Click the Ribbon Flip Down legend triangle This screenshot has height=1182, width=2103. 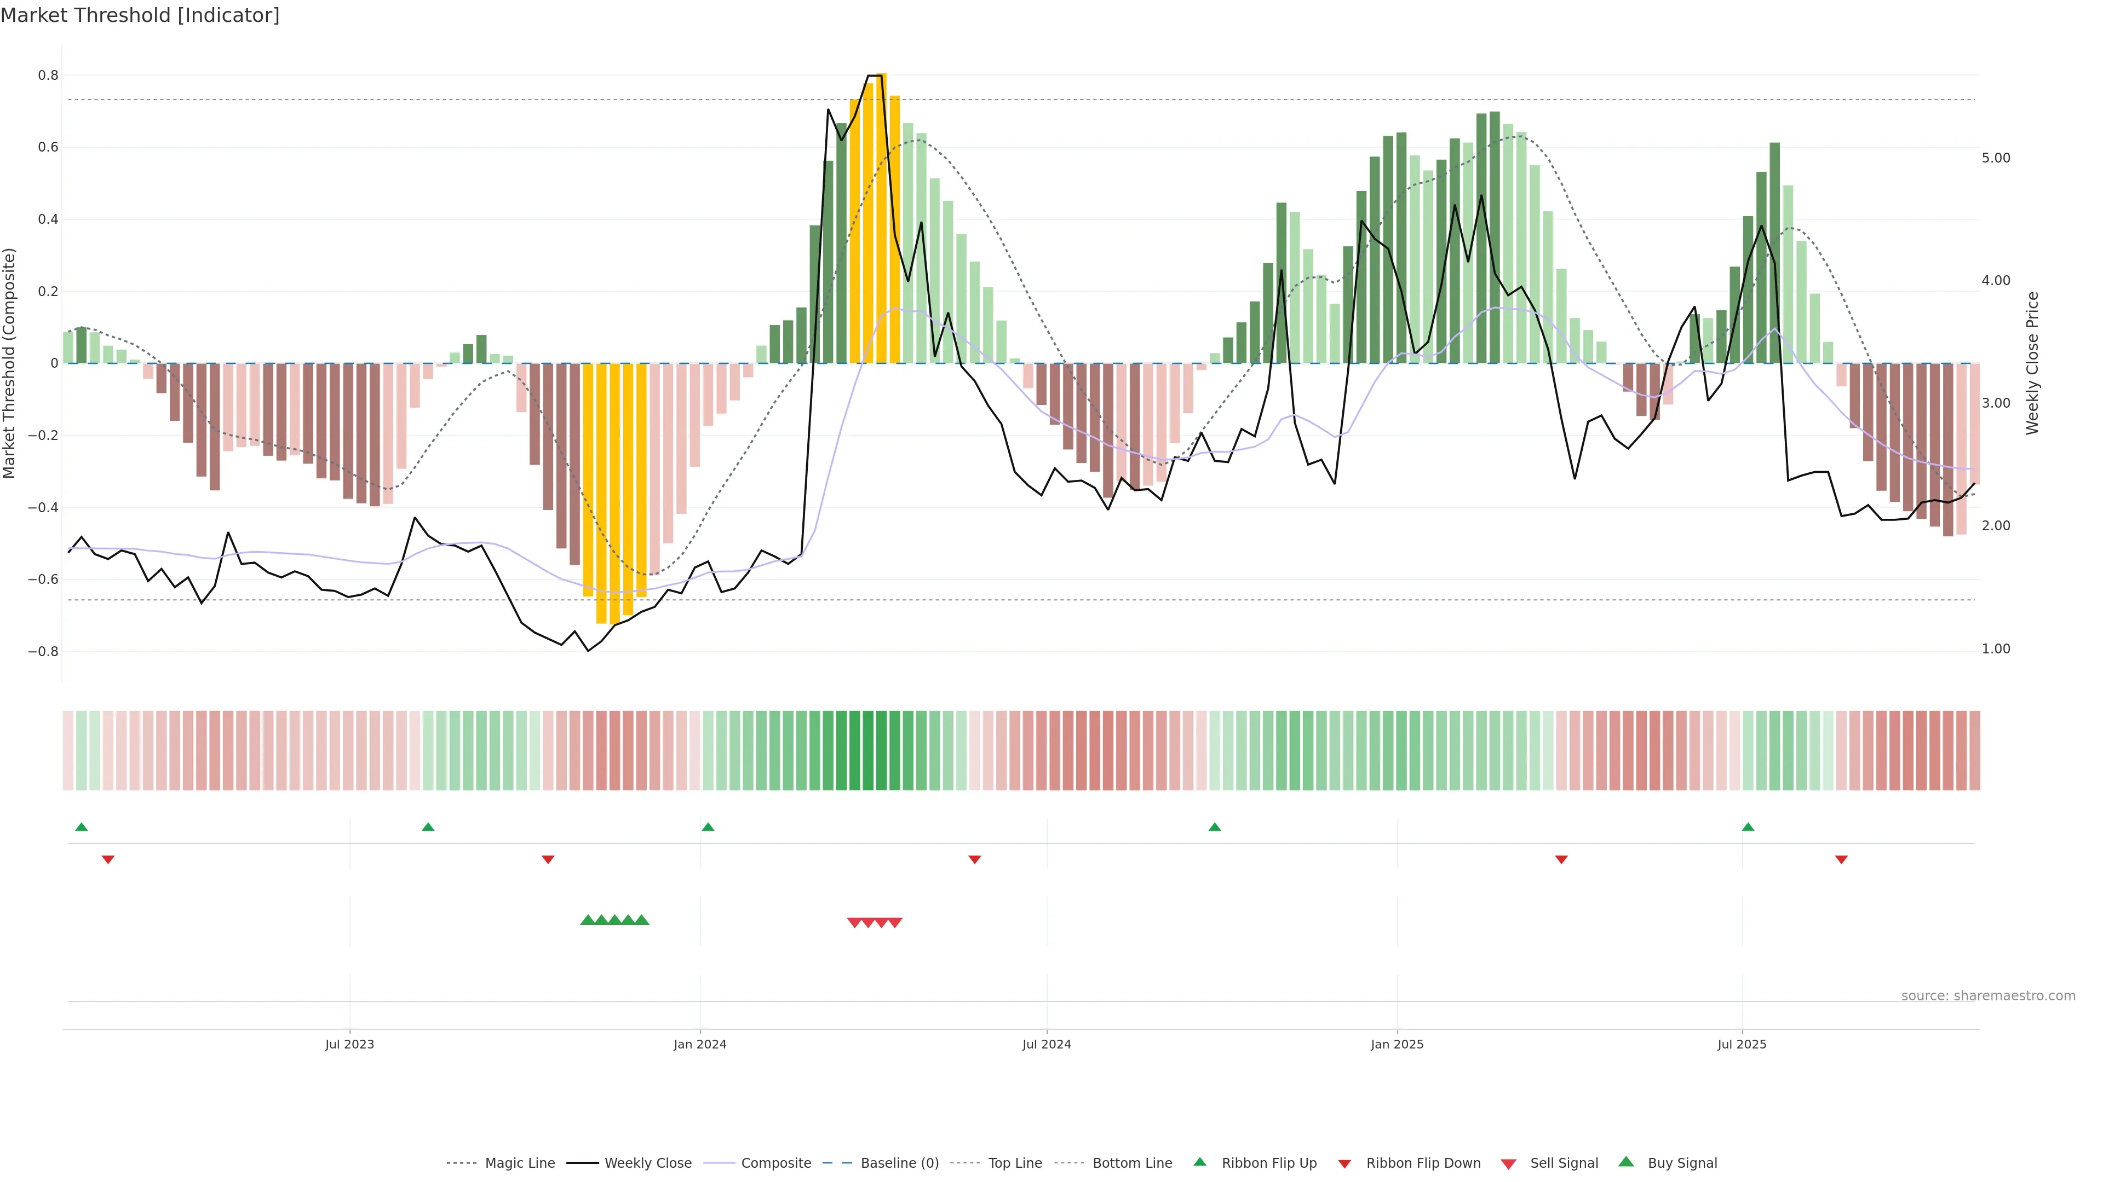tap(1344, 1164)
